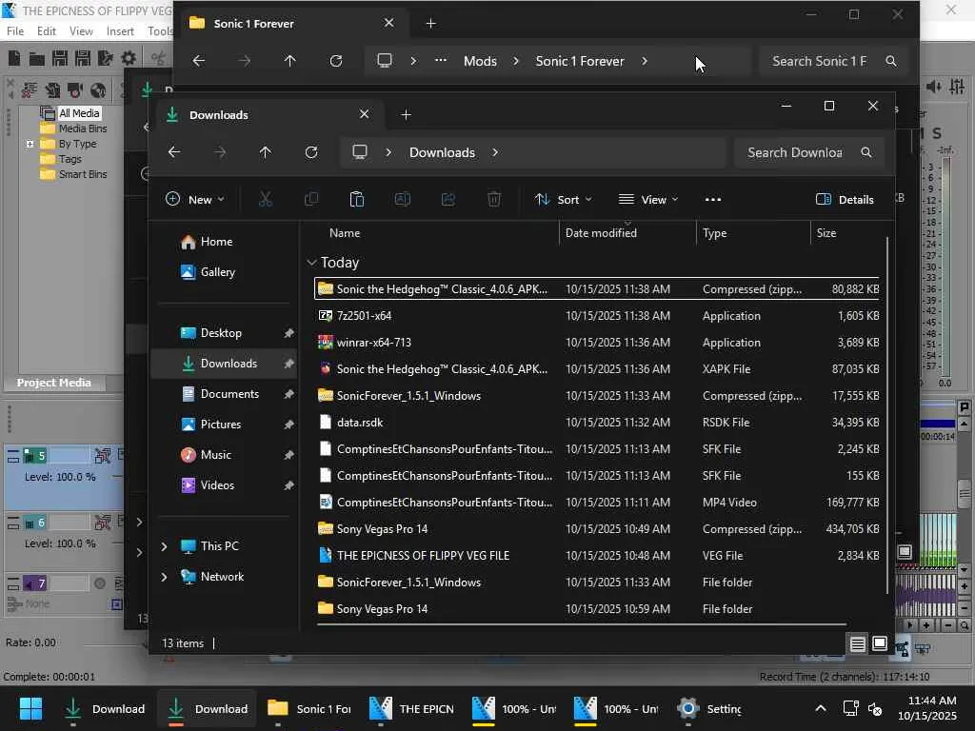This screenshot has width=975, height=731.
Task: Click the Cut icon in Downloads toolbar
Action: pyautogui.click(x=266, y=200)
